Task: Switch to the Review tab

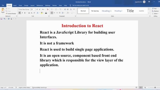Action: click(x=54, y=5)
